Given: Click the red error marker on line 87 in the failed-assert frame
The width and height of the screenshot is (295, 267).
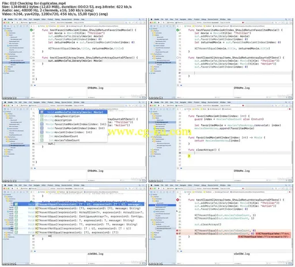Looking at the screenshot, I should pyautogui.click(x=177, y=234).
